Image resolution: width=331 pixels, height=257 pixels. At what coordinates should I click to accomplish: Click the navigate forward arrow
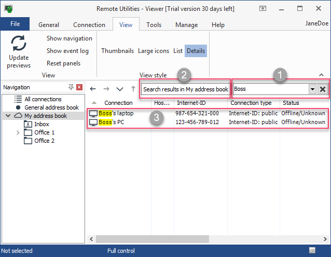[x=106, y=89]
